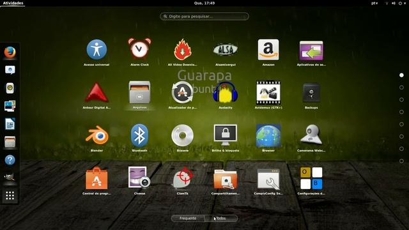Open ClamTk antivirus scanner
The height and width of the screenshot is (230, 409).
(183, 178)
